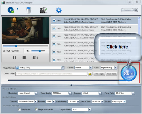
Task: Pause the video preview
Action: pos(14,58)
